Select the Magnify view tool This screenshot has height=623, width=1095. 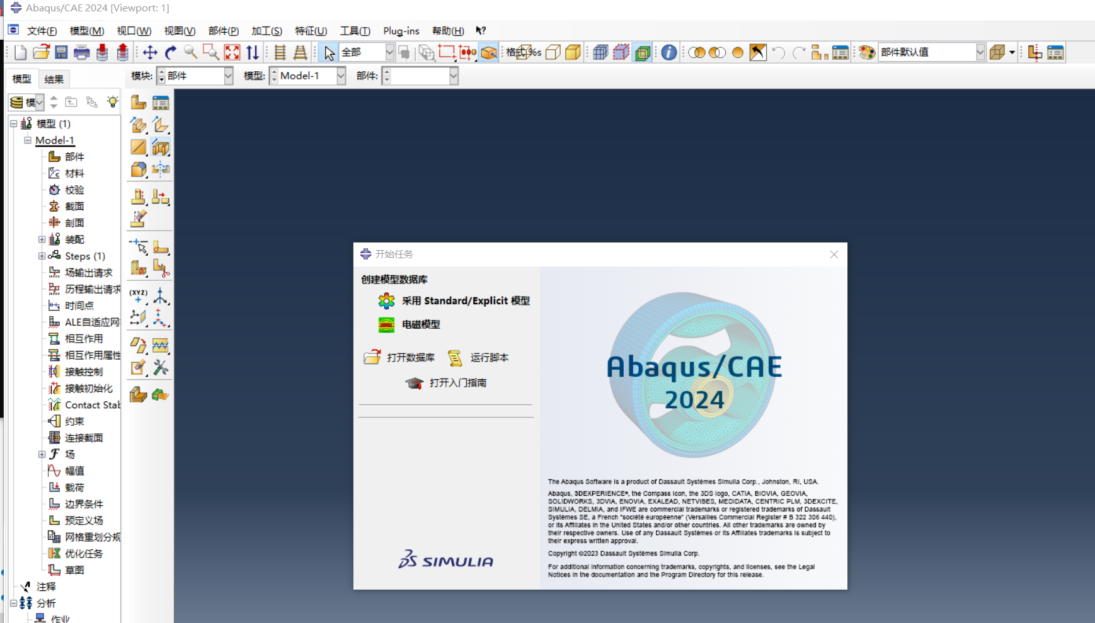coord(190,52)
